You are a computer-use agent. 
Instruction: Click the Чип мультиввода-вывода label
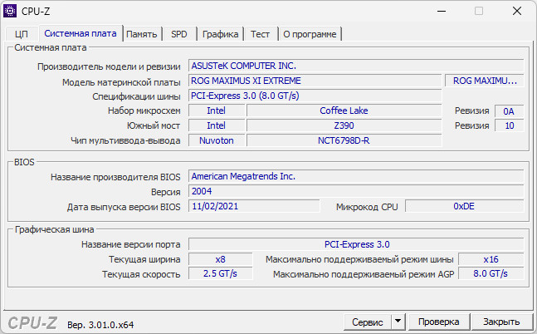pos(125,141)
